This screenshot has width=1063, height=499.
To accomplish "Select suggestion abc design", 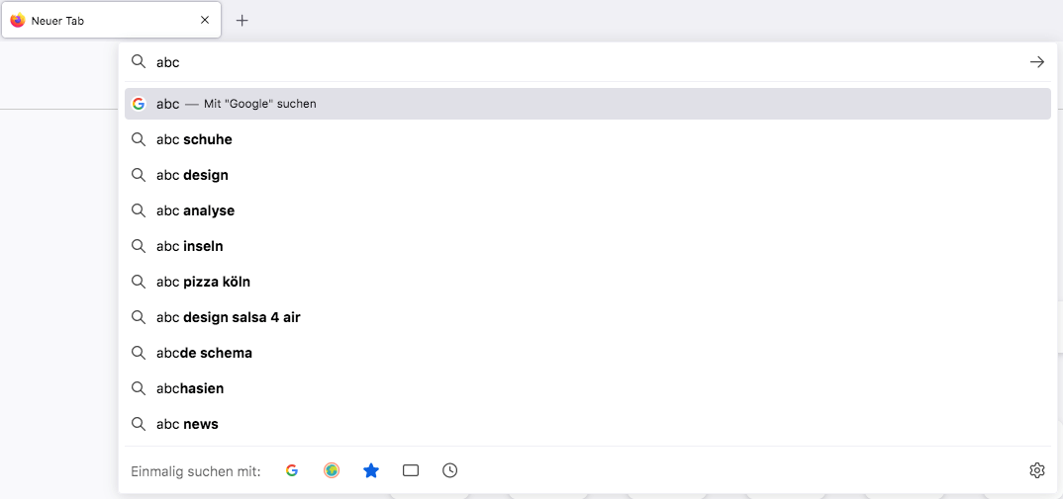I will (588, 175).
